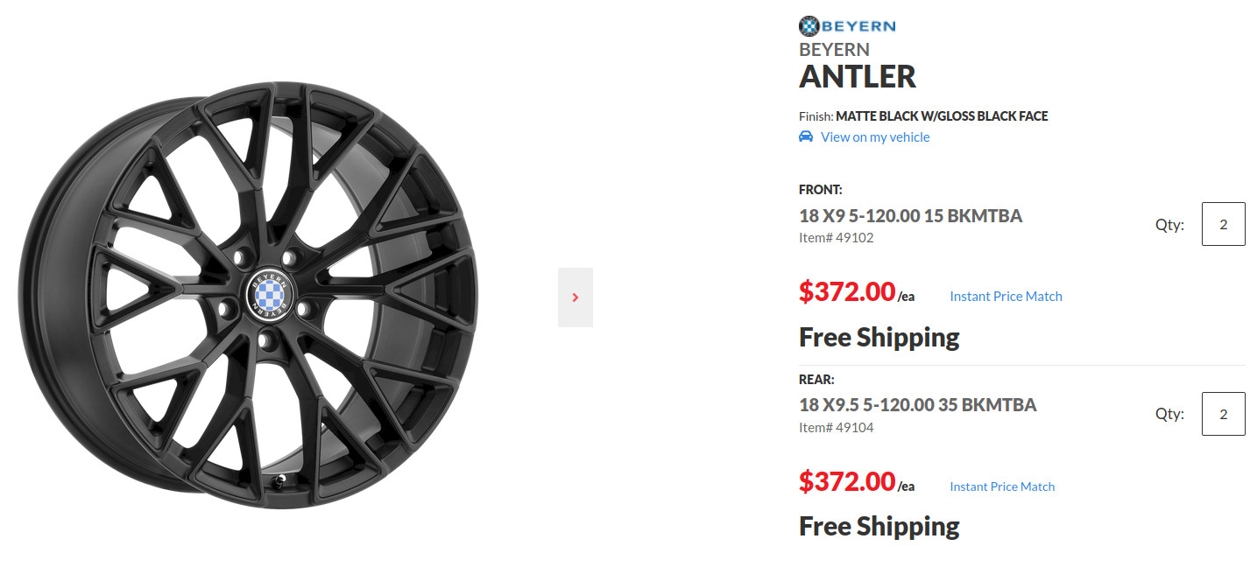
Task: Click the checkered Beyern center cap emblem
Action: coord(271,293)
